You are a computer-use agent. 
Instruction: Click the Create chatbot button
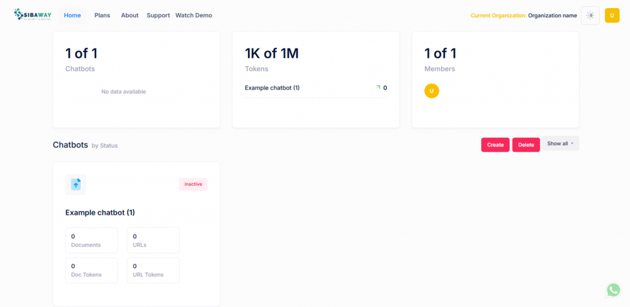(x=495, y=145)
